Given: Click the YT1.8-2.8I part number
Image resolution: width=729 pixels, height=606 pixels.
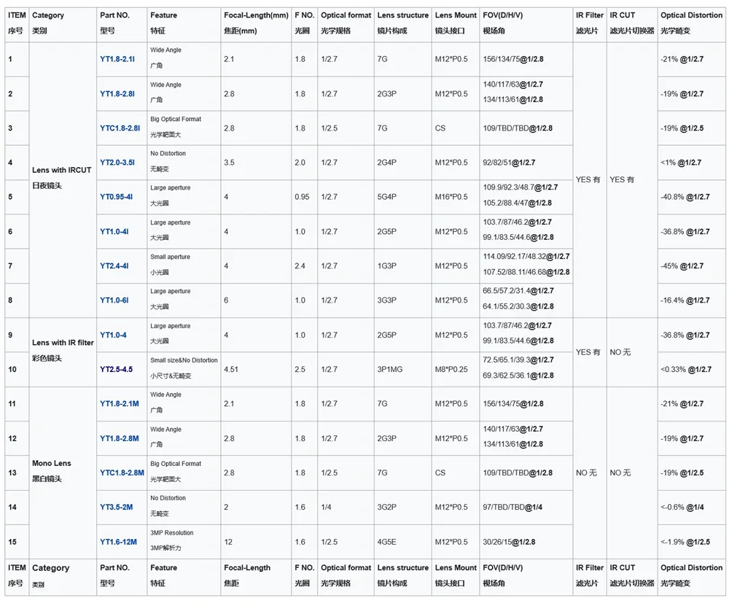Looking at the screenshot, I should pyautogui.click(x=117, y=94).
